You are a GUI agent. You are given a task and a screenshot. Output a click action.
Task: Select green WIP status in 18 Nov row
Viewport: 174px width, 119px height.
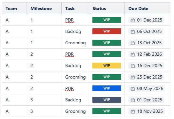[x=107, y=111]
